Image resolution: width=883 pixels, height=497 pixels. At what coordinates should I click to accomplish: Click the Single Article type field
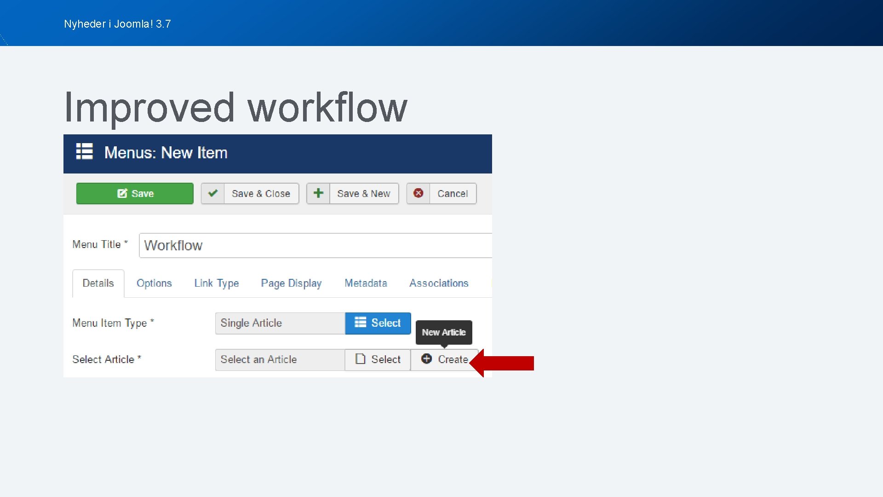[280, 323]
